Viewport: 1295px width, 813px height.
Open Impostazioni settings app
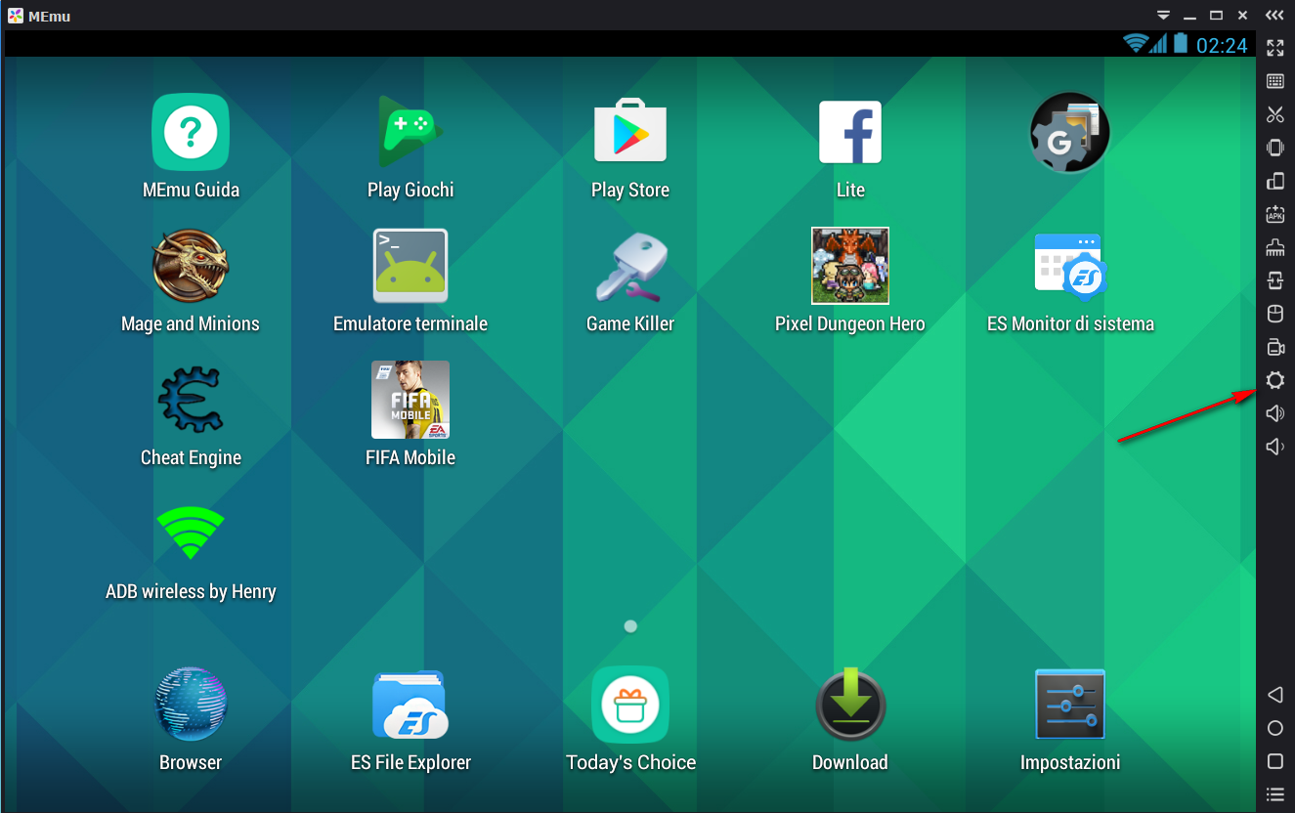click(1070, 705)
